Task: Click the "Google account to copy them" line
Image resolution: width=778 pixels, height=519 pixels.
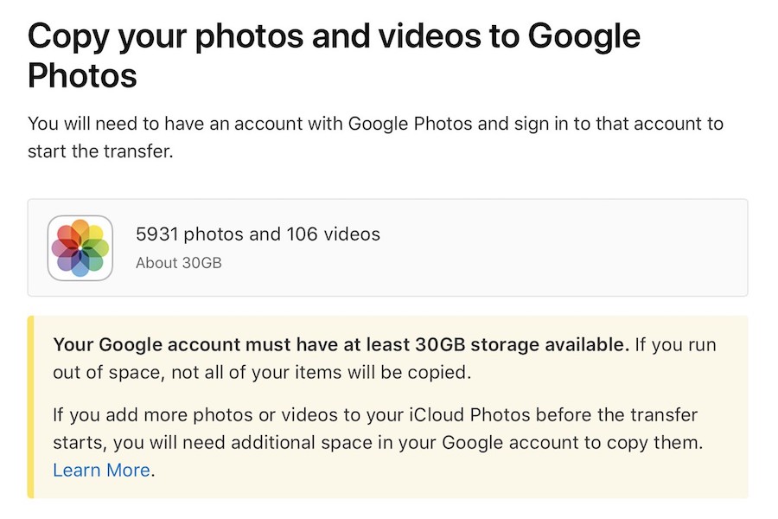Action: [x=571, y=443]
